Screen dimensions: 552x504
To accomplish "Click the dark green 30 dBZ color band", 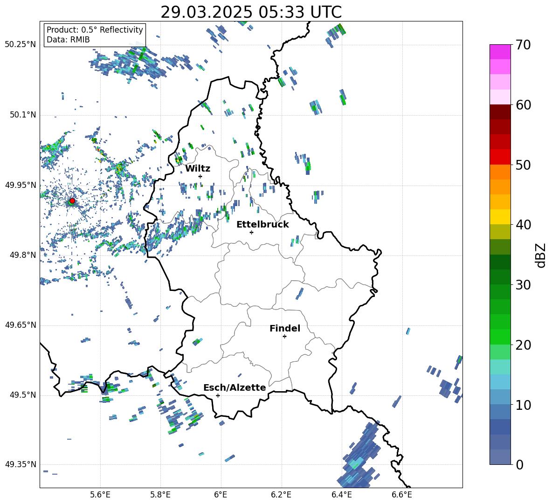I will click(500, 277).
